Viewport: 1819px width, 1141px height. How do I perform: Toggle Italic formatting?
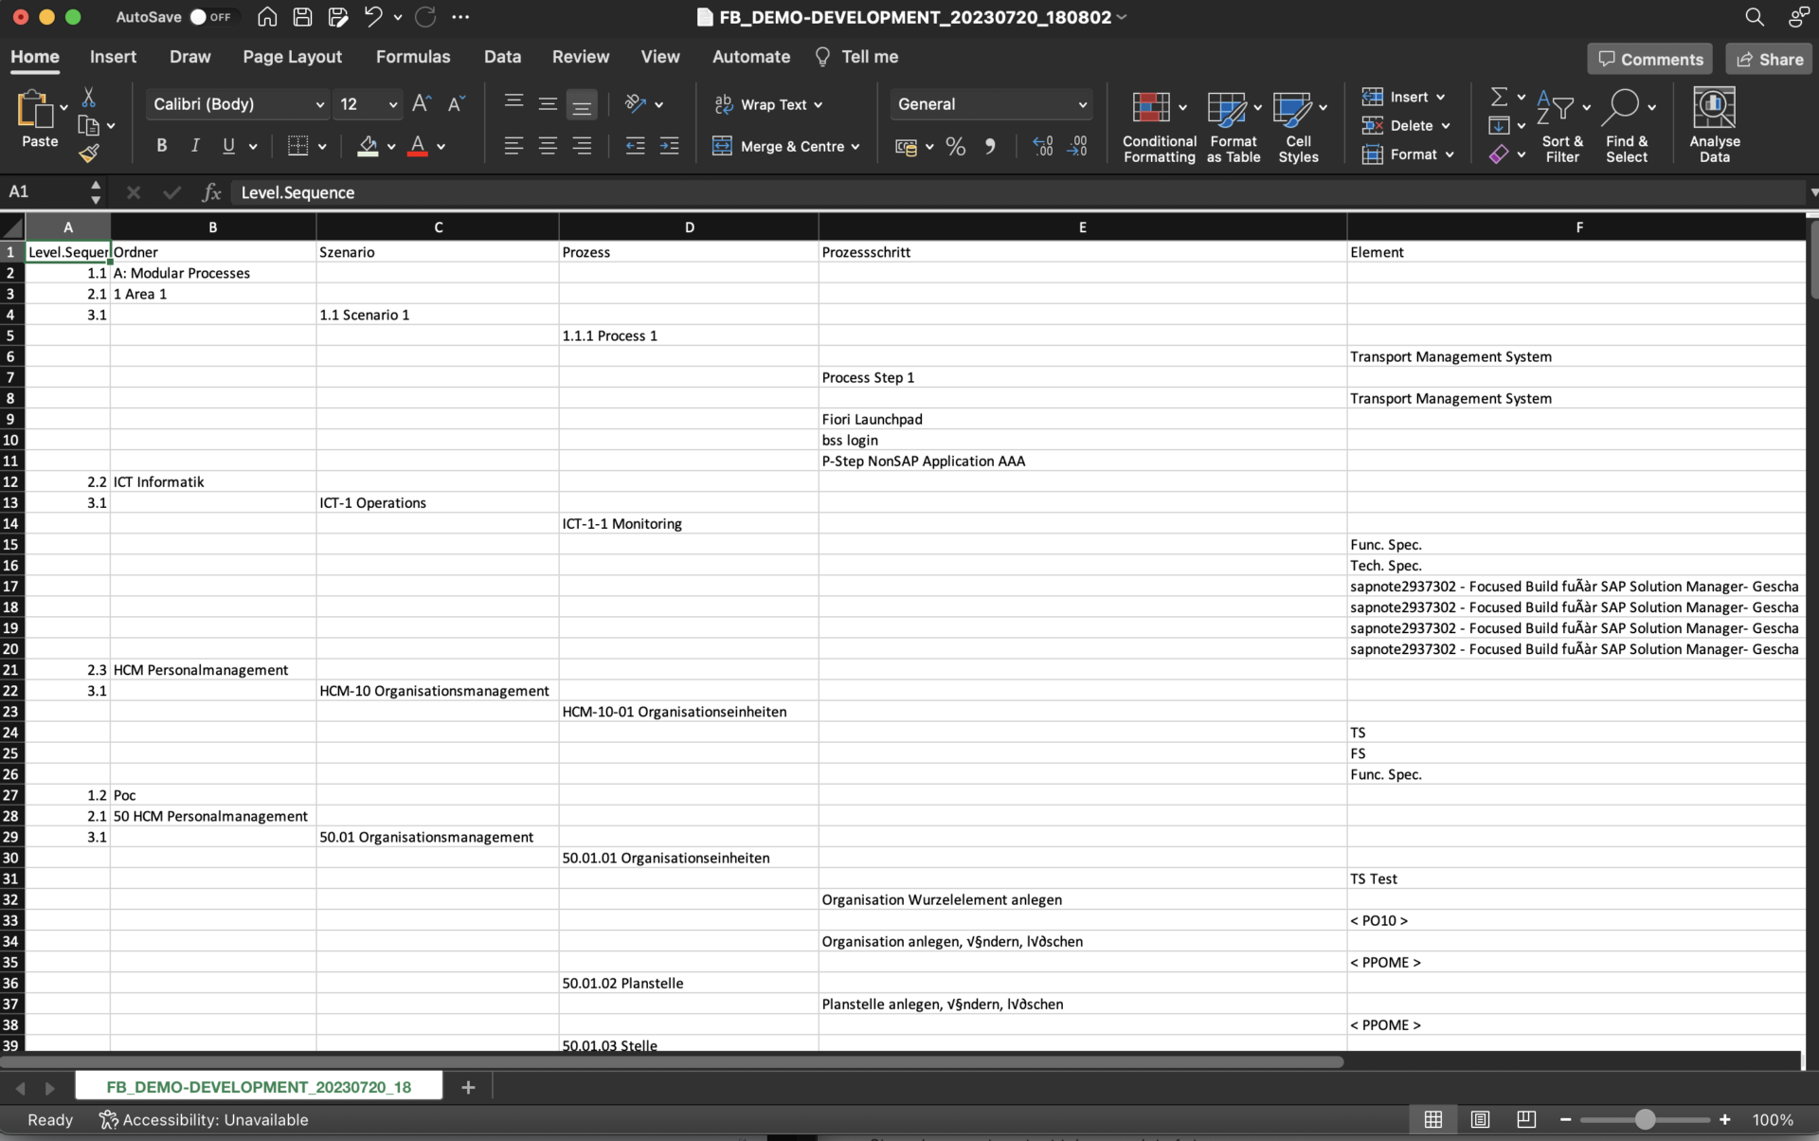point(195,146)
